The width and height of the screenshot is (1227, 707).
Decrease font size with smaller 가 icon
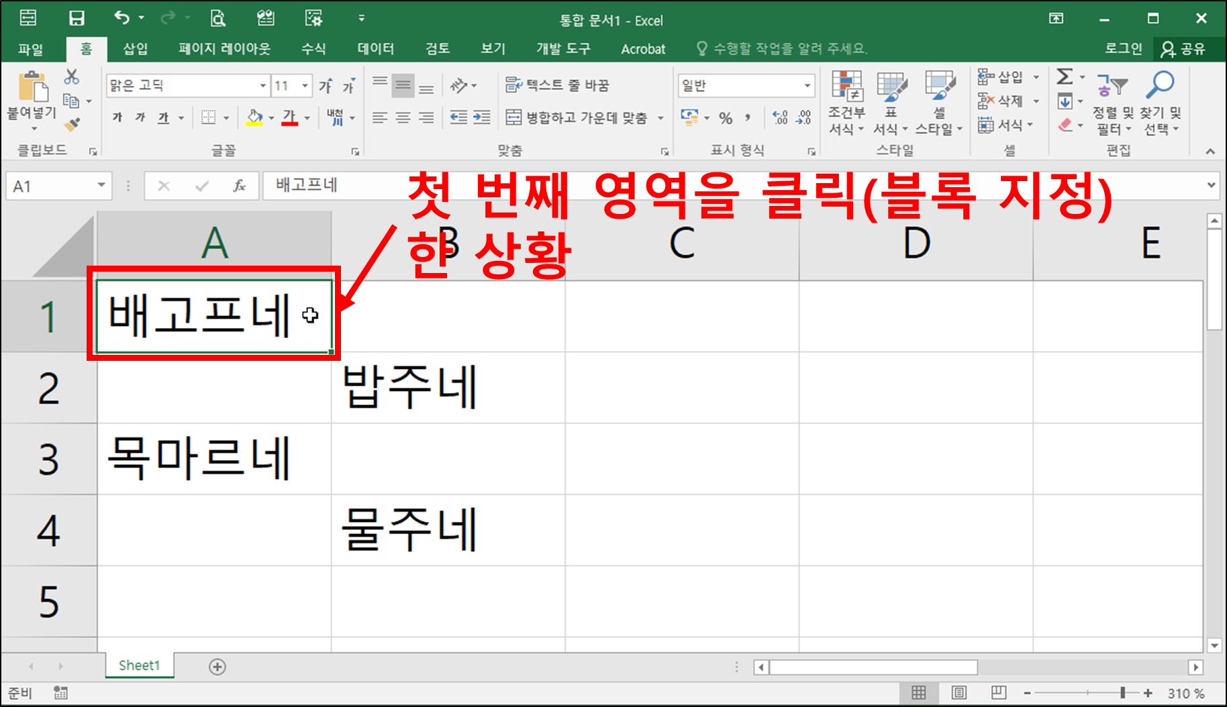point(348,86)
